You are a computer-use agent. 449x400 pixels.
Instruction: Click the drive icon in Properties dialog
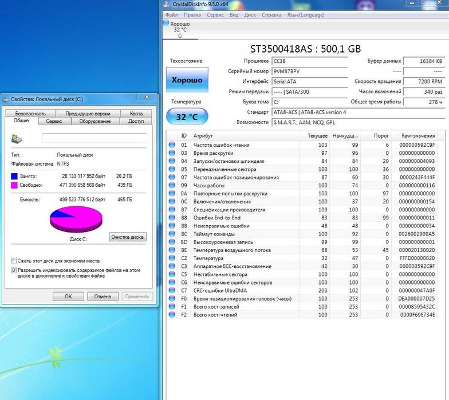tap(17, 139)
